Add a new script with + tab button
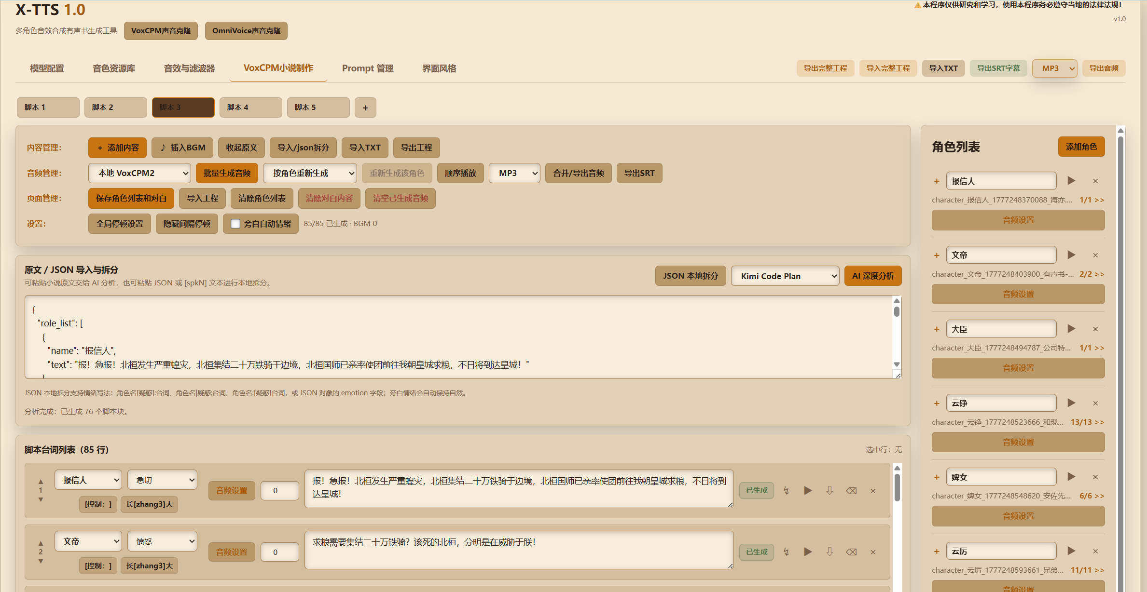The width and height of the screenshot is (1147, 592). click(365, 107)
